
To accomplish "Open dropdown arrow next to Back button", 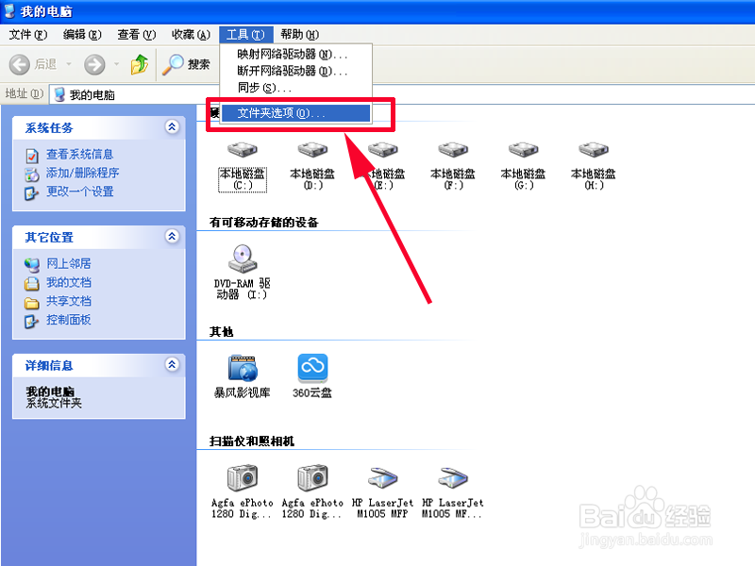I will pyautogui.click(x=68, y=64).
